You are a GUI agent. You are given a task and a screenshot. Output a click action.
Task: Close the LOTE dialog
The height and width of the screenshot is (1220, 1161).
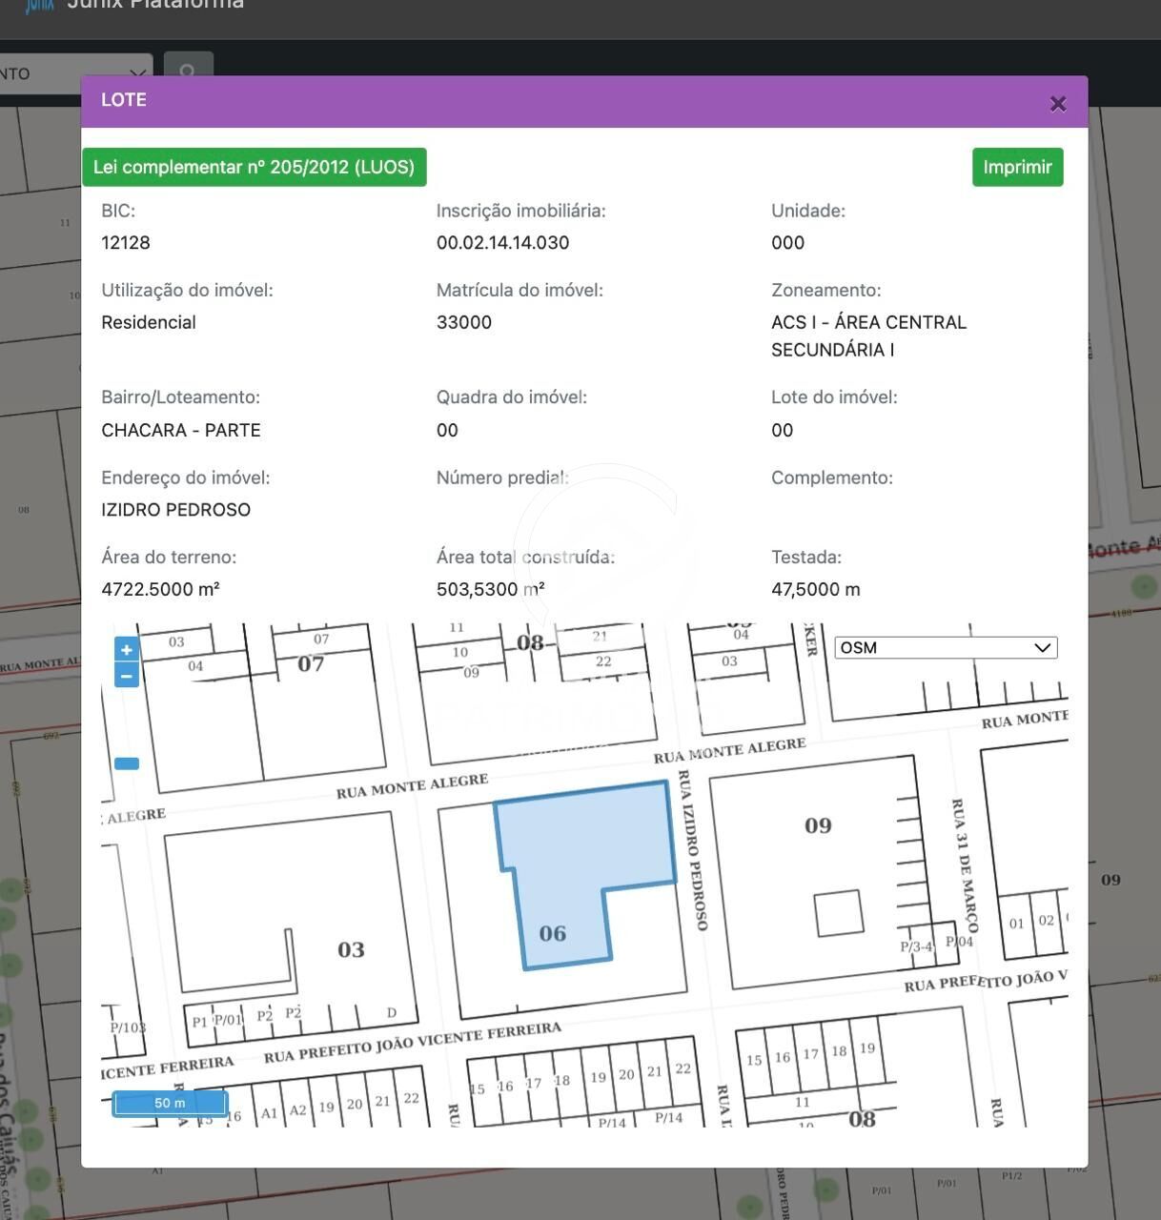click(x=1057, y=104)
